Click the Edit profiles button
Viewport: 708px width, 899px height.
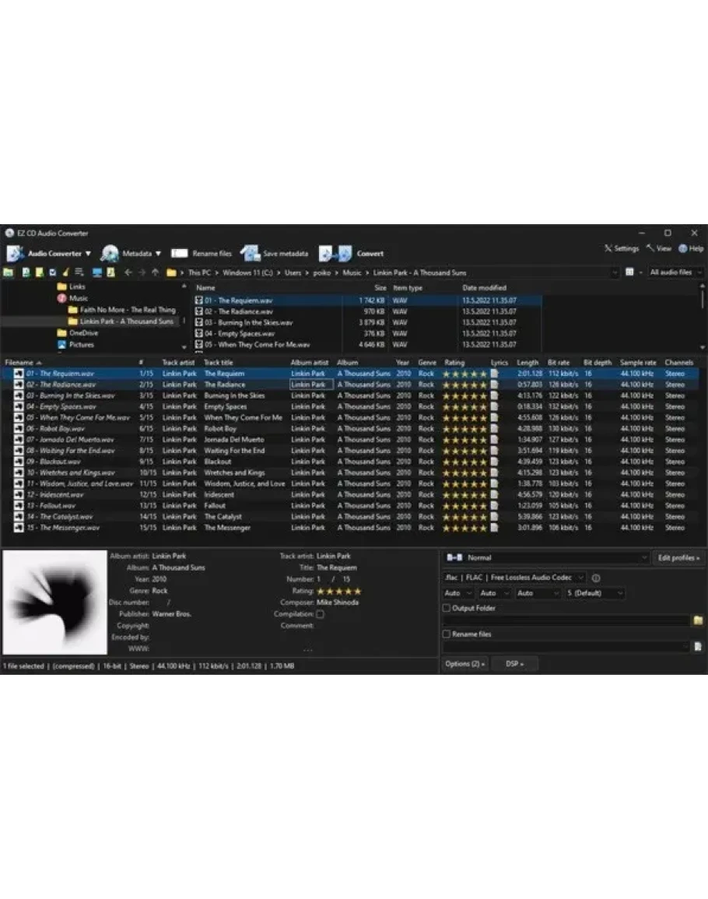(678, 558)
